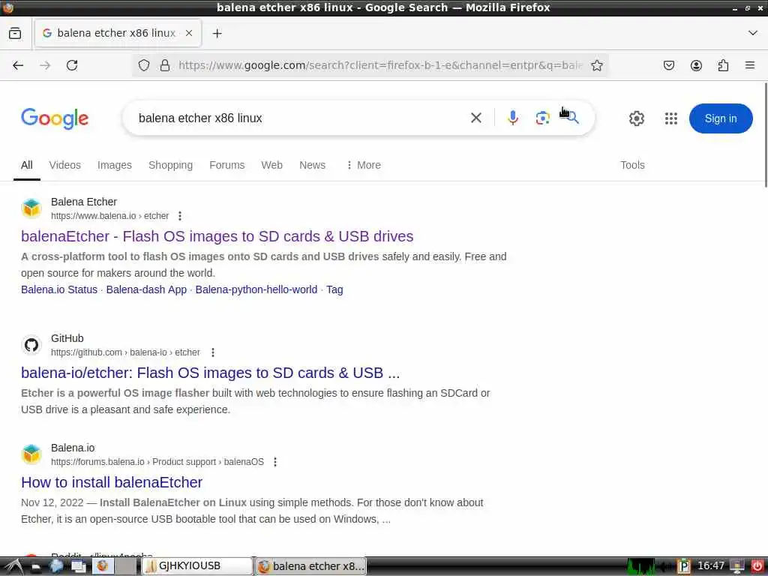Start voice search with microphone icon
The width and height of the screenshot is (768, 576).
tap(513, 118)
